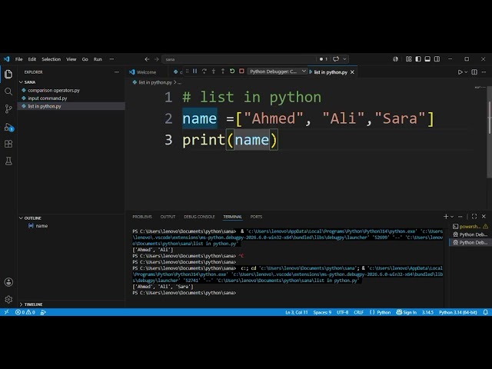Select name symbol in Outline
Screen dimensions: 492x369
pos(42,226)
